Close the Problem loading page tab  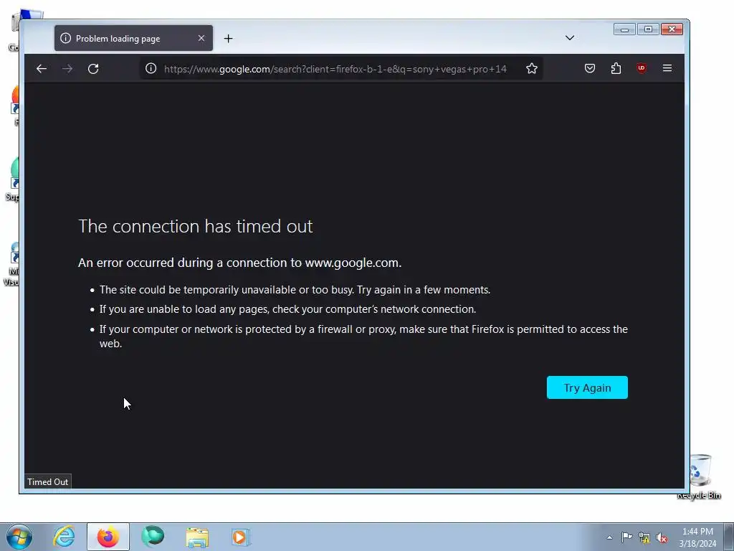tap(201, 38)
